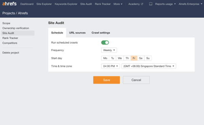204x125 pixels.
Task: Expand Reports usage dropdown
Action: [x=165, y=4]
